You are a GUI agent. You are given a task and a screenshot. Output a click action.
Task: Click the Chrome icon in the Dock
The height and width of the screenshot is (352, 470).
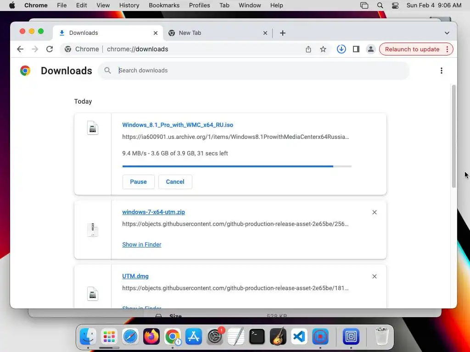(173, 336)
